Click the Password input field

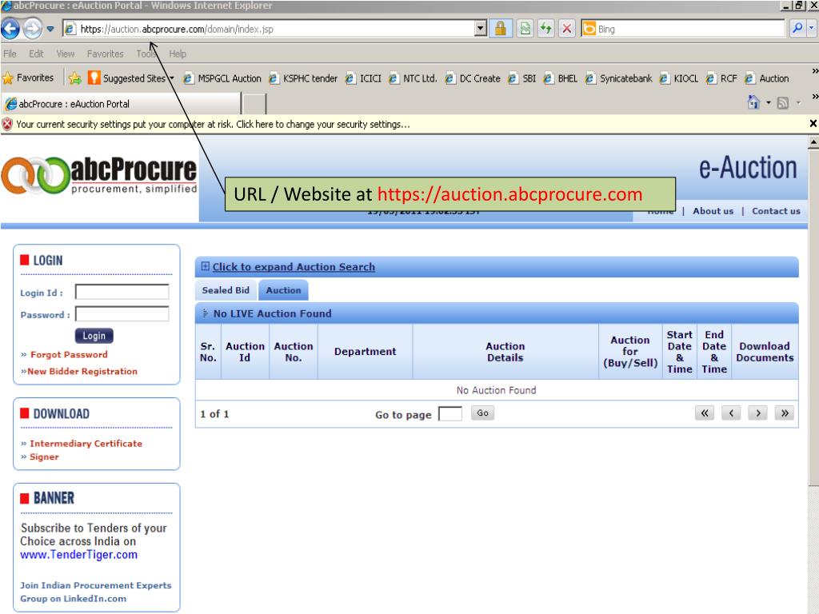click(x=122, y=313)
